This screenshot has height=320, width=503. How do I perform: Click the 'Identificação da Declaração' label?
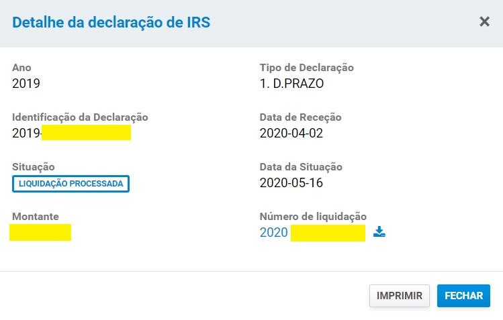[80, 117]
